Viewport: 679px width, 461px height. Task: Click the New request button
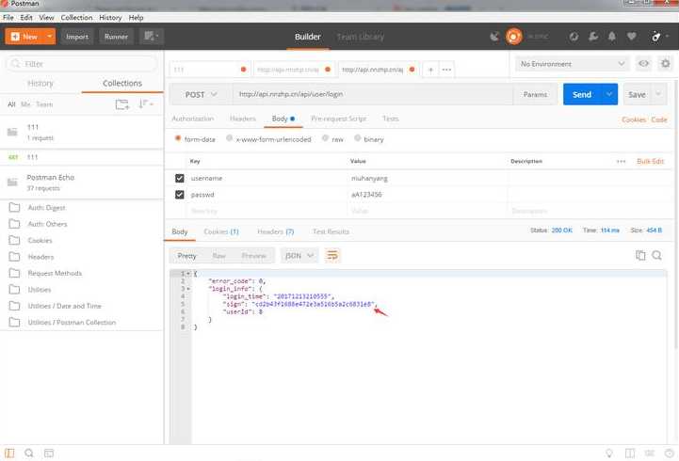(x=24, y=37)
